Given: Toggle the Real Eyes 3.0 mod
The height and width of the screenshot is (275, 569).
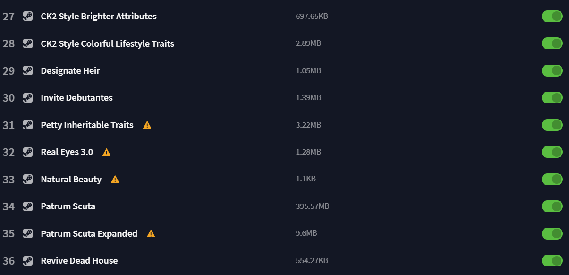Looking at the screenshot, I should [x=552, y=152].
